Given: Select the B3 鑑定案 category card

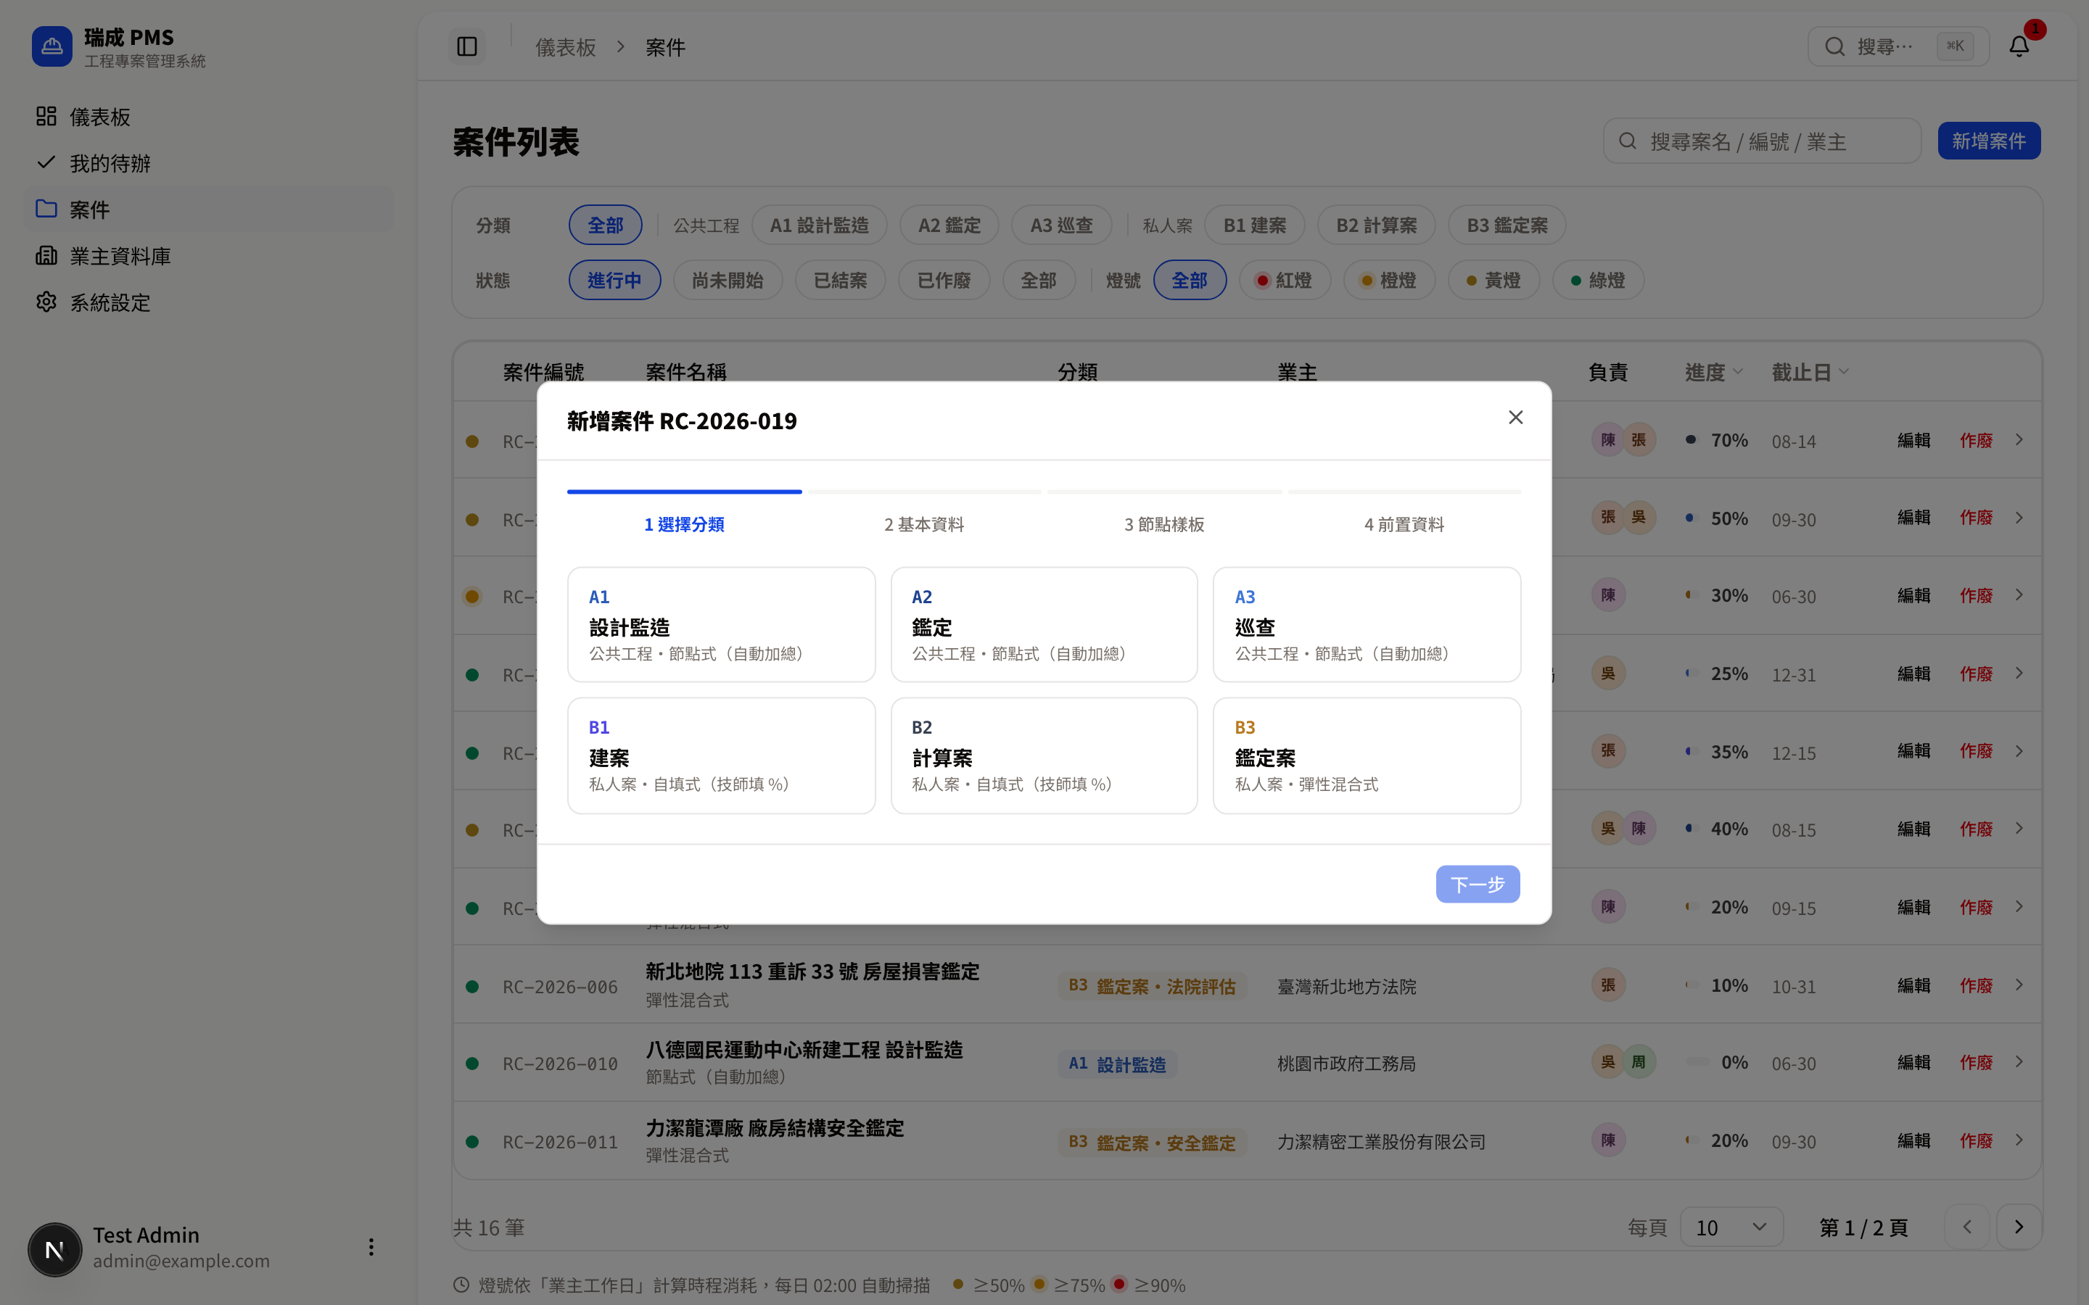Looking at the screenshot, I should coord(1367,755).
